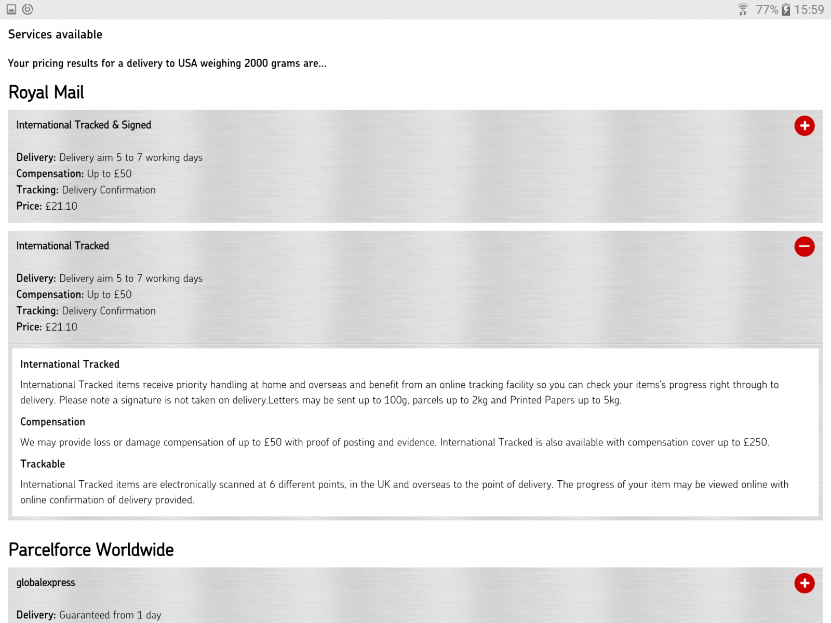Image resolution: width=831 pixels, height=623 pixels.
Task: Tap the Wi-Fi status icon
Action: tap(743, 9)
